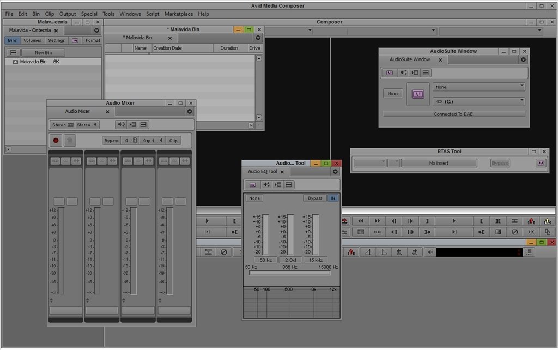Click the 50 Hz button in EQ Tool
The width and height of the screenshot is (558, 350).
(x=266, y=260)
